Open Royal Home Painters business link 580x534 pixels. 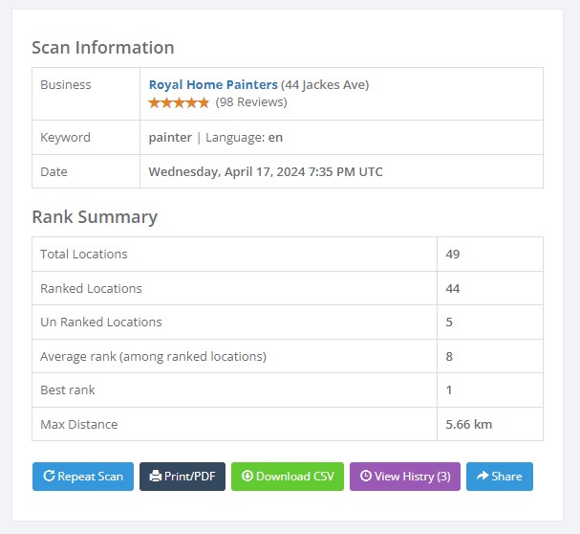pyautogui.click(x=213, y=84)
